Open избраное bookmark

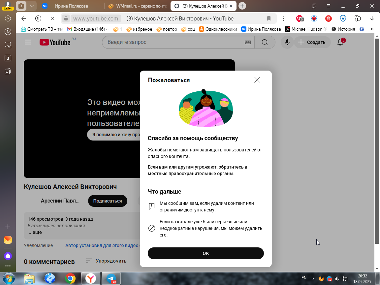(139, 29)
